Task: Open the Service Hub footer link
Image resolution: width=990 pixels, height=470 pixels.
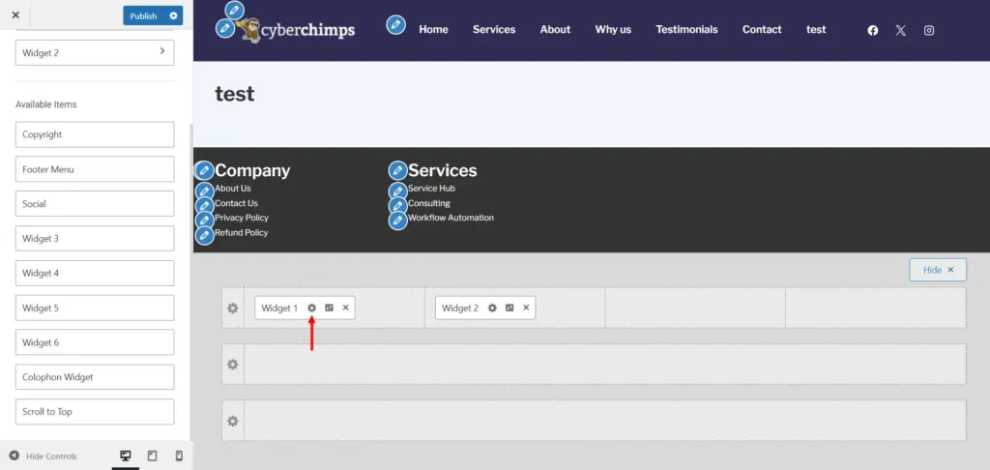Action: point(431,189)
